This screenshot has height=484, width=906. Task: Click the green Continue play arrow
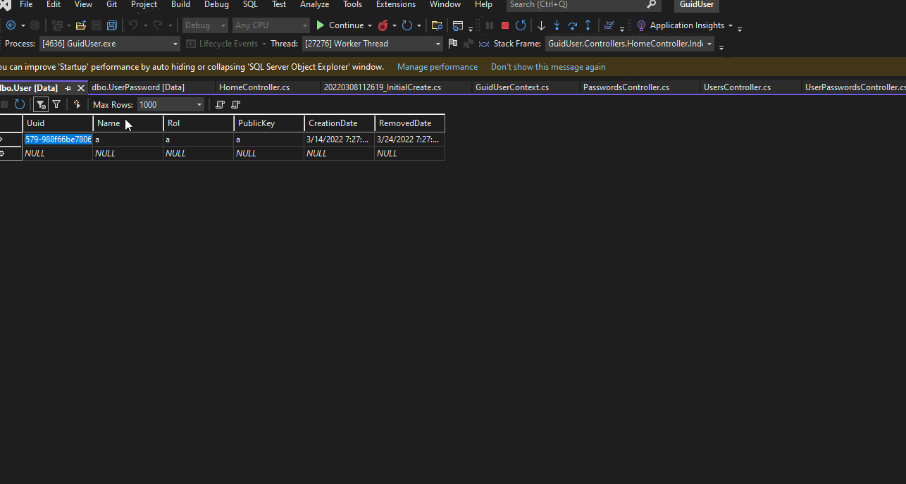[321, 25]
